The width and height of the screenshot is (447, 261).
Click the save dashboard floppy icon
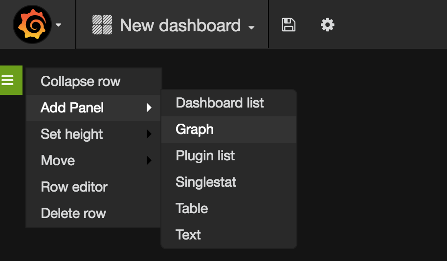click(x=289, y=25)
